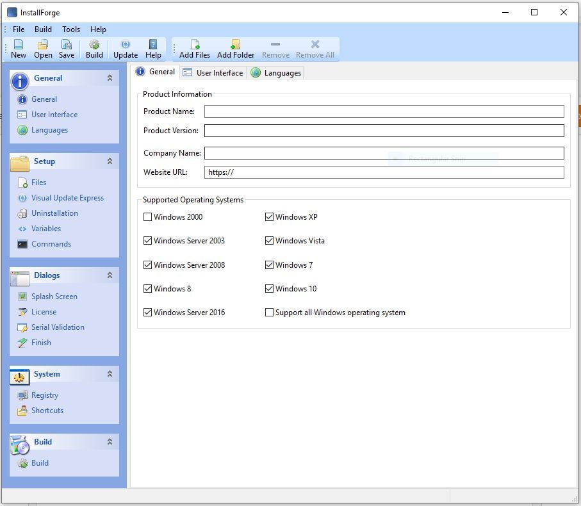
Task: Click the Finish flag sidebar icon
Action: (22, 343)
